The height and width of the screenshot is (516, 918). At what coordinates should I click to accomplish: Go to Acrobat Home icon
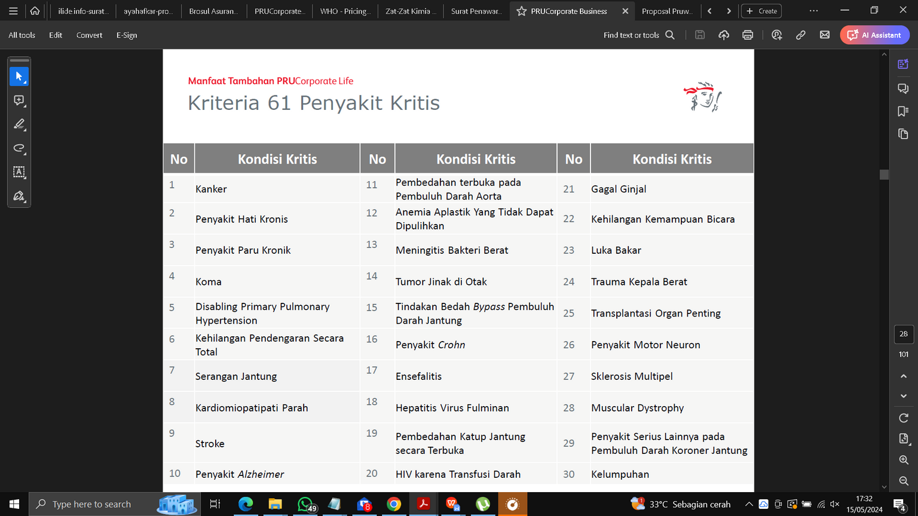pos(35,11)
